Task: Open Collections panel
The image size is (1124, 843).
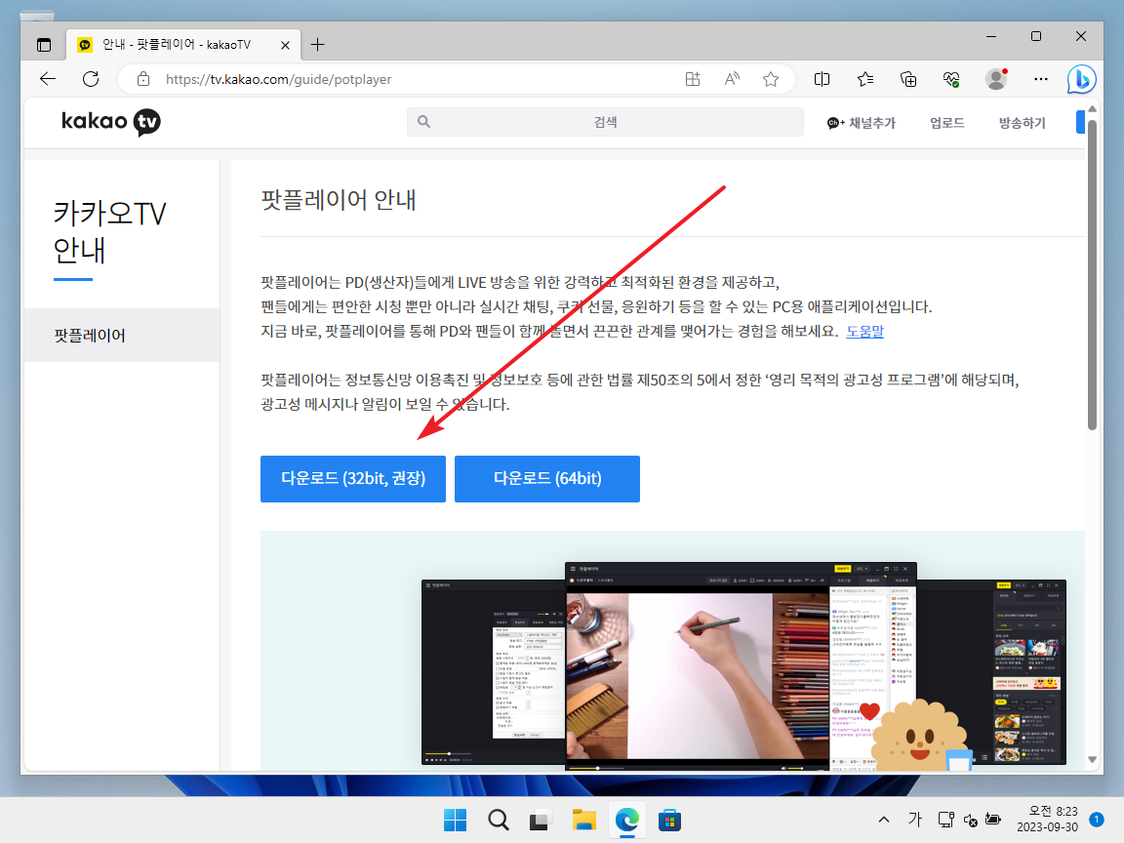Action: point(908,79)
